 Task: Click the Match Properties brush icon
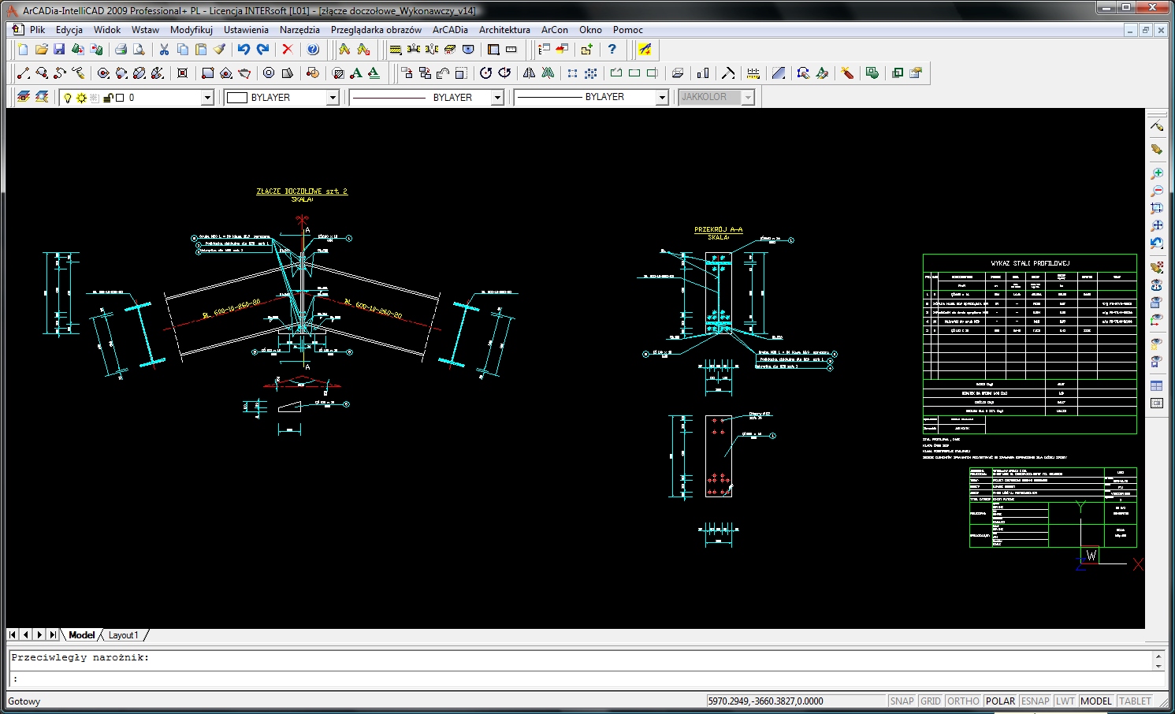[x=219, y=49]
